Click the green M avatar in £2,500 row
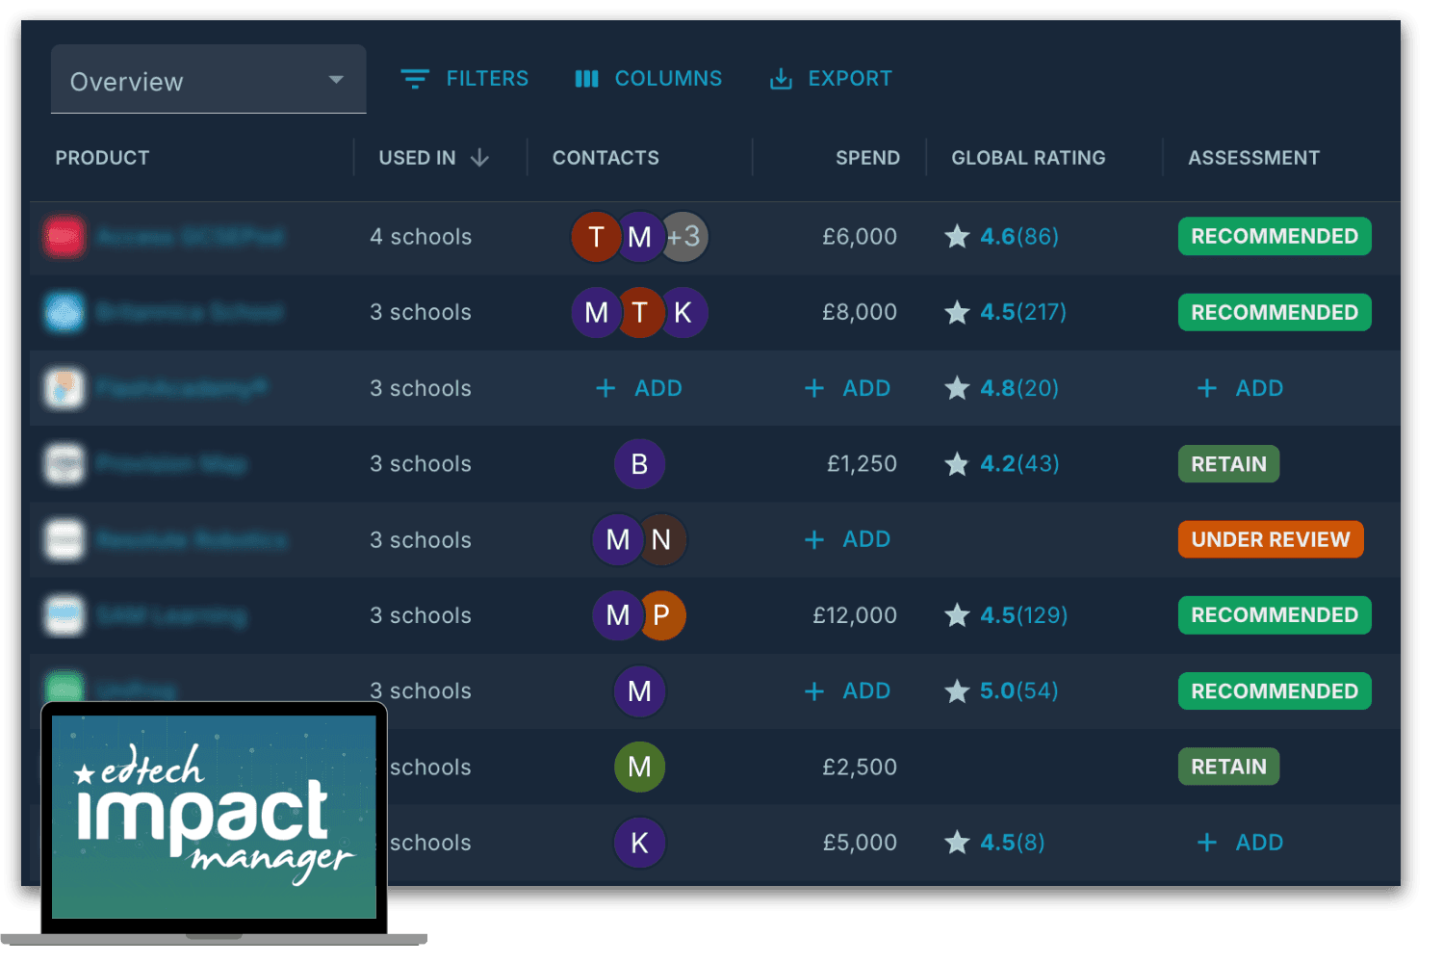Viewport: 1443px width, 963px height. coord(640,767)
